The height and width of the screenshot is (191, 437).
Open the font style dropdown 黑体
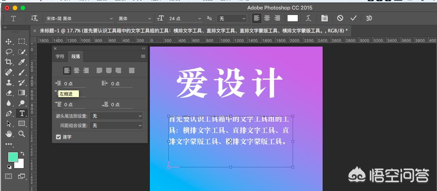135,19
